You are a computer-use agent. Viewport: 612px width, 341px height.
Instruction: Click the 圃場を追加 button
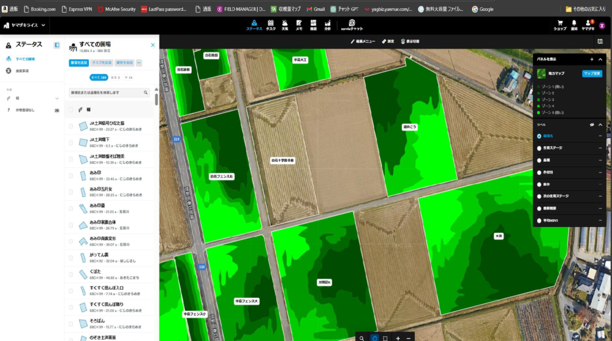pyautogui.click(x=79, y=63)
